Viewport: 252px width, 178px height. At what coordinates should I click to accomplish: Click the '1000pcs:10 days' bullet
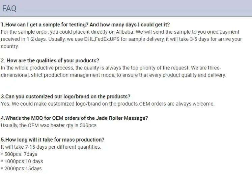(22, 161)
